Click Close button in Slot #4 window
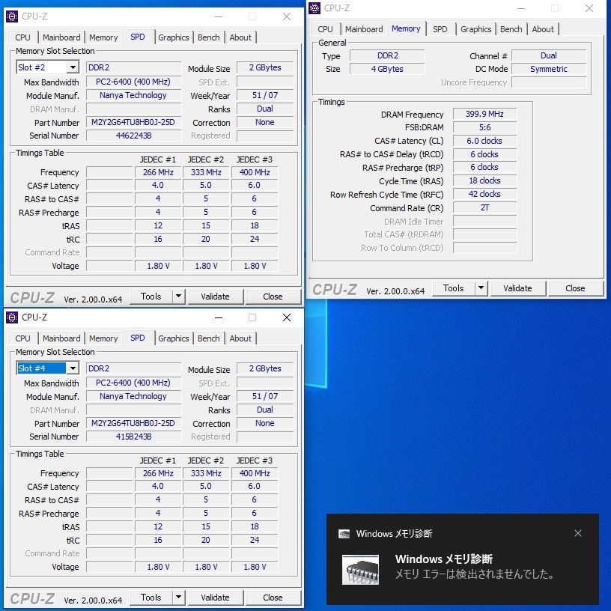Viewport: 611px width, 611px height. click(x=273, y=598)
